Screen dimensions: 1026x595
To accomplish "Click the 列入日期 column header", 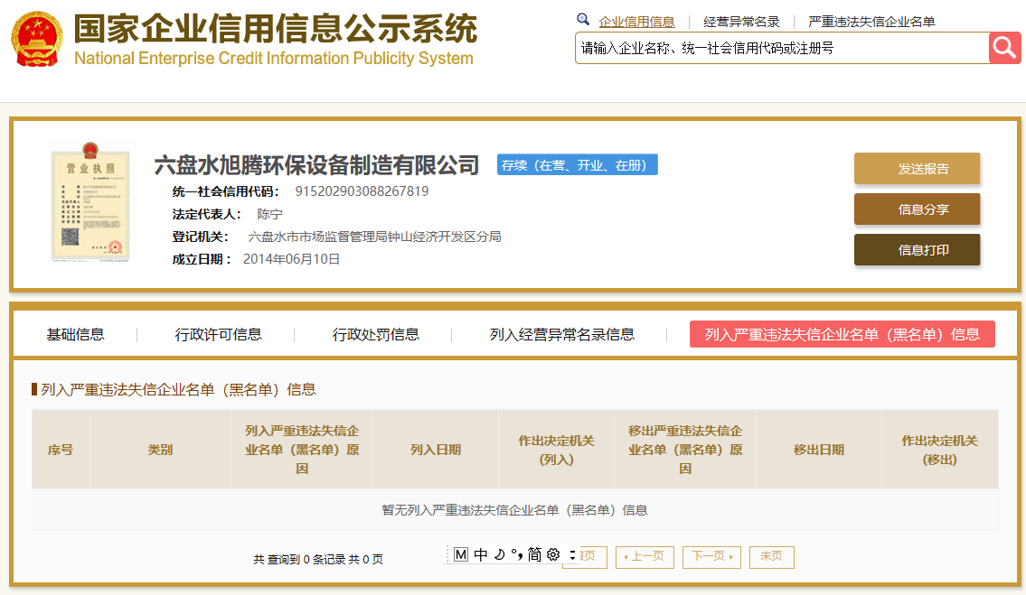I will click(x=436, y=450).
